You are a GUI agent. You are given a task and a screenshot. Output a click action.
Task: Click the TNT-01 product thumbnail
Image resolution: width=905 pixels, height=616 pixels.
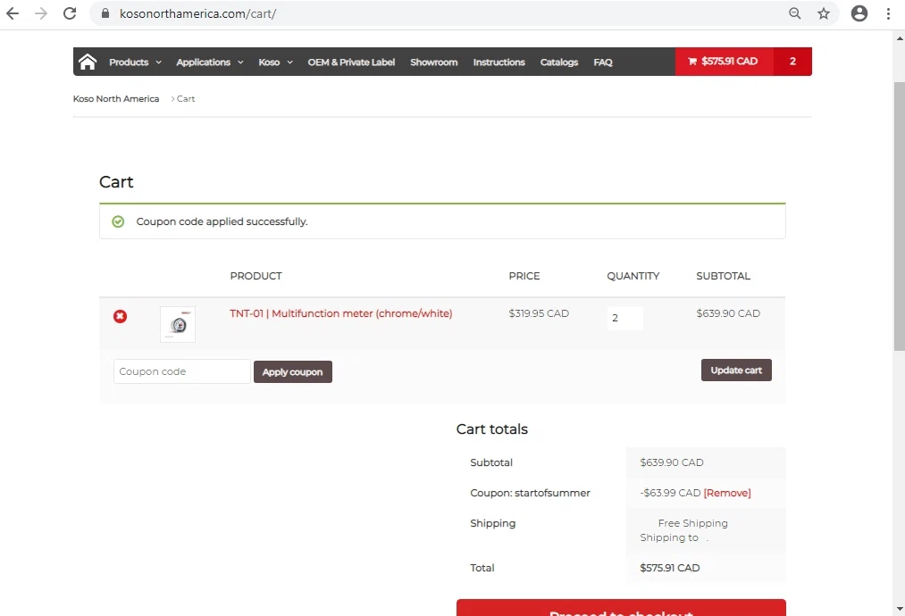point(178,325)
